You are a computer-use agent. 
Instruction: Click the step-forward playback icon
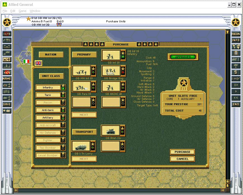click(x=236, y=85)
